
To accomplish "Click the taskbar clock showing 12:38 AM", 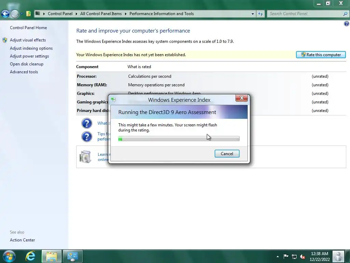I will pos(320,256).
